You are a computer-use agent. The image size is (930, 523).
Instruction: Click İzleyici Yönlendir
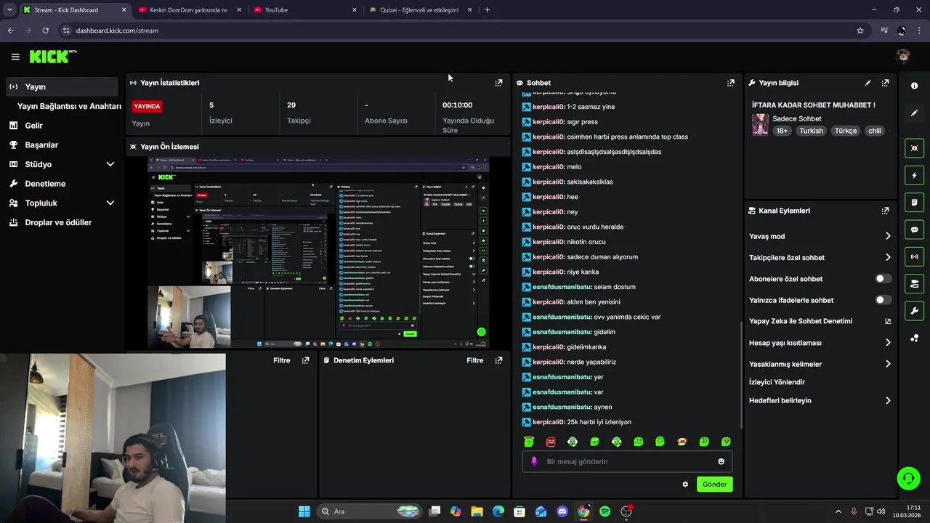click(777, 382)
